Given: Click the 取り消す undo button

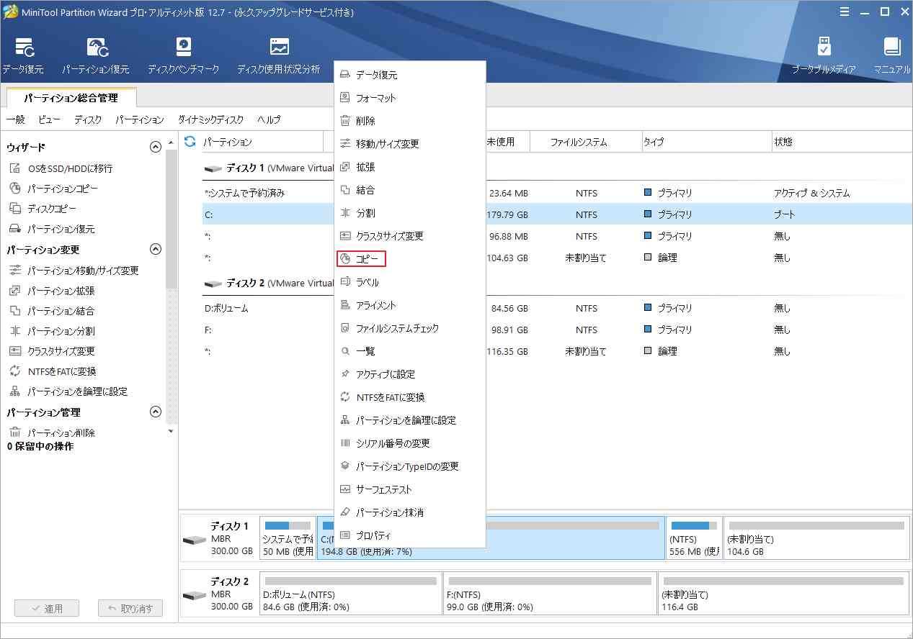Looking at the screenshot, I should (x=130, y=608).
